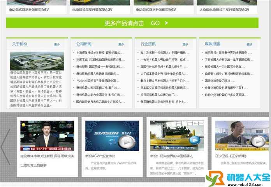This screenshot has width=271, height=187.
Task: Click the green 更多产品请点击 GO banner
Action: pyautogui.click(x=132, y=23)
